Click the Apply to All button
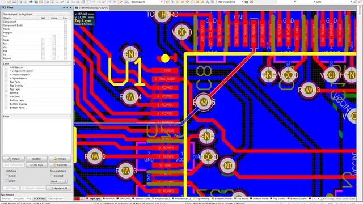Viewport: 363px width, 204px height. [59, 188]
